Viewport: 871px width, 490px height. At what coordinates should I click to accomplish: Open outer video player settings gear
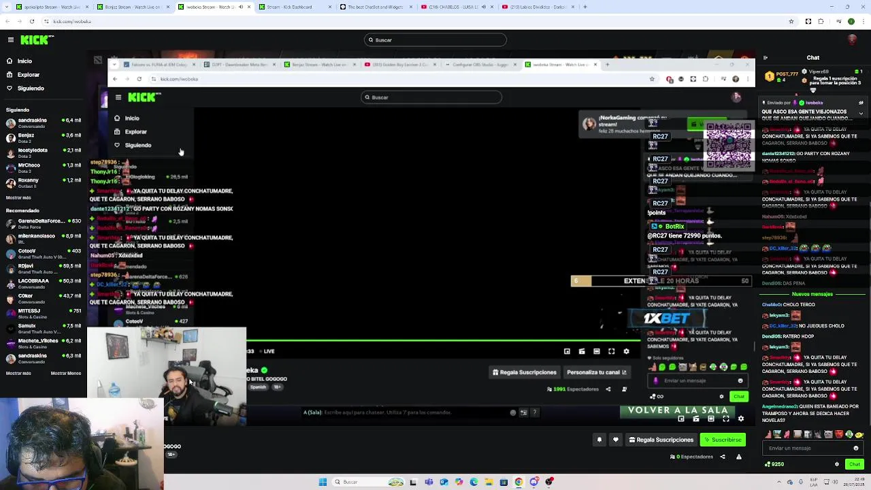click(x=741, y=419)
